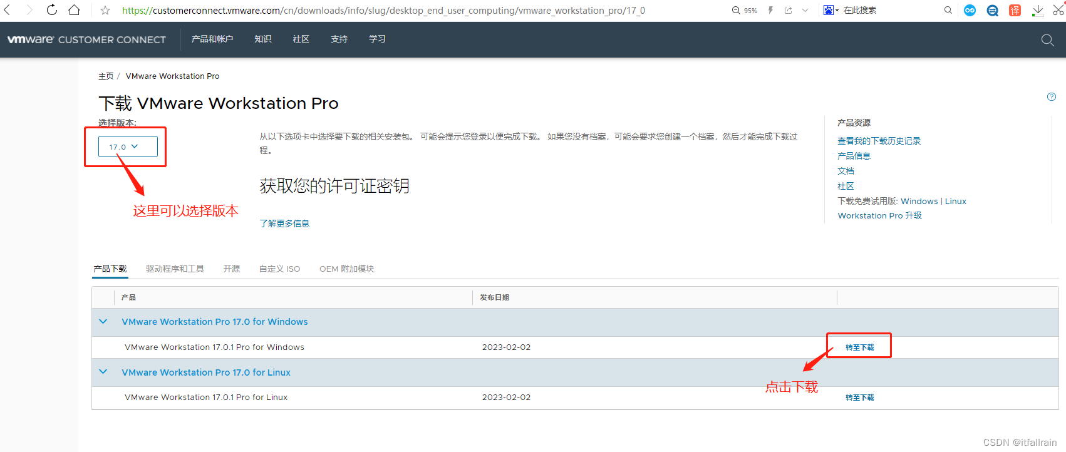Click VMware Customer Connect logo
This screenshot has width=1066, height=452.
(x=86, y=39)
